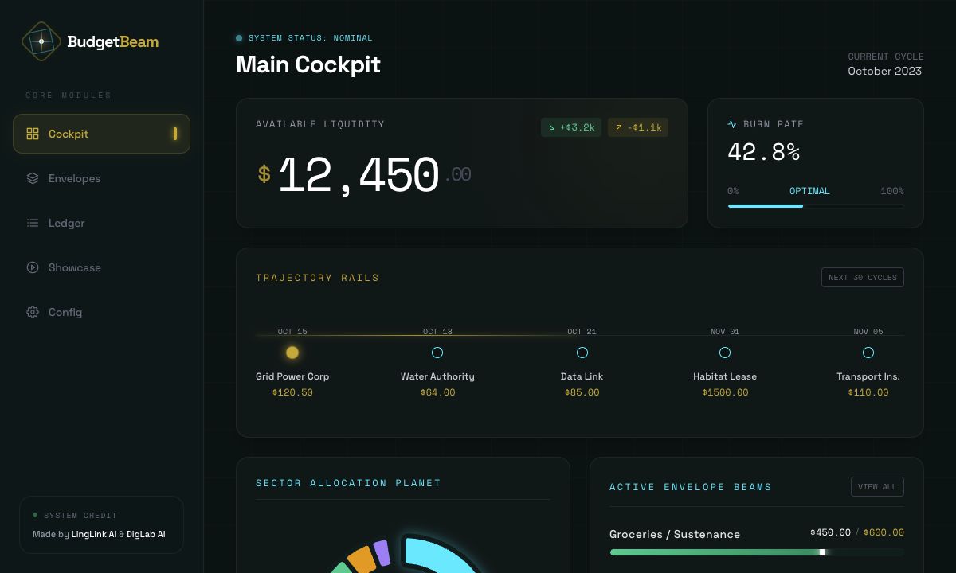Click the Groceries / Sustenance progress bar
This screenshot has width=956, height=573.
point(757,552)
